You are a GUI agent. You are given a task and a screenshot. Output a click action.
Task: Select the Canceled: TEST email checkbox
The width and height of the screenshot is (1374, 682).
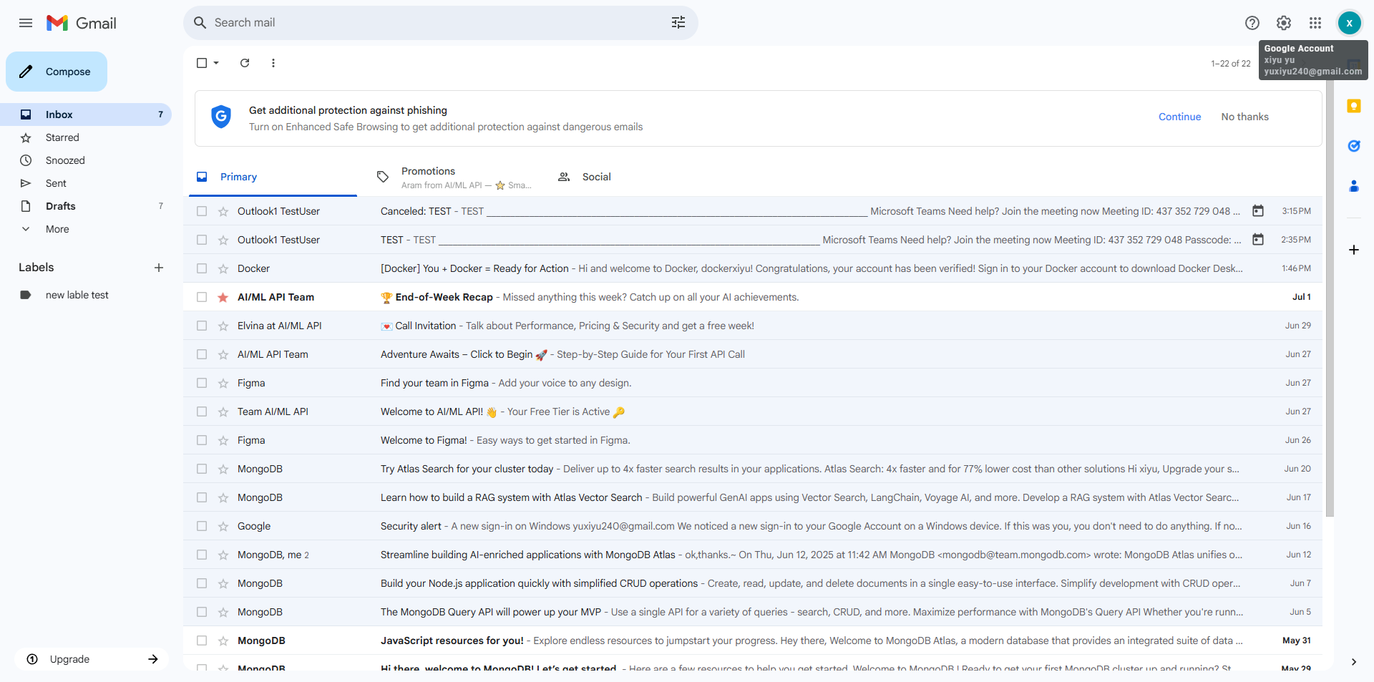(x=202, y=211)
